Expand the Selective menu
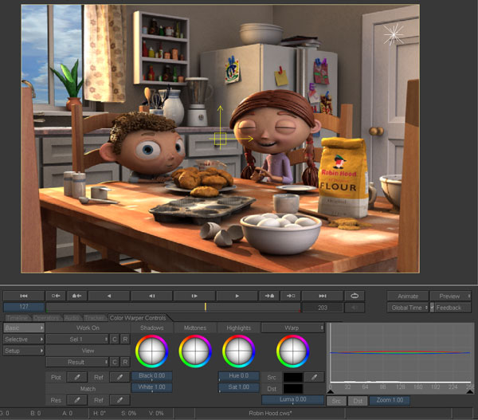This screenshot has width=478, height=420. pos(23,340)
